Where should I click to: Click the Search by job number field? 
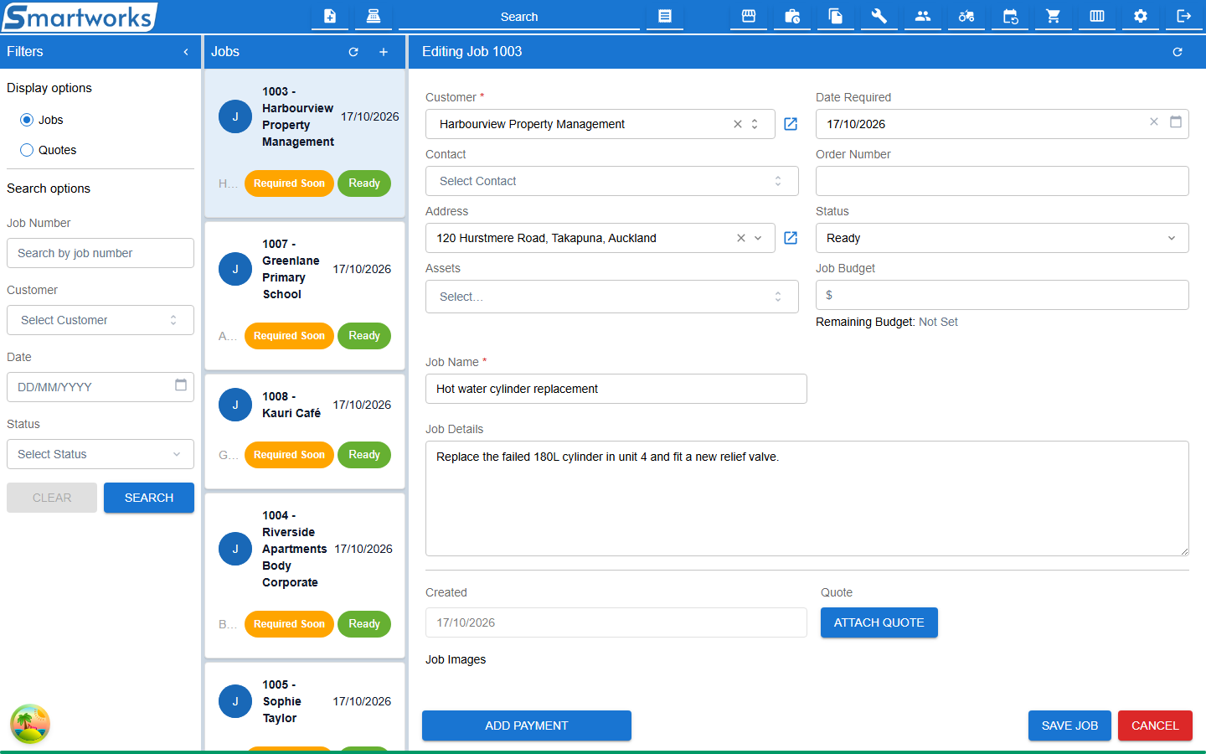pyautogui.click(x=100, y=253)
